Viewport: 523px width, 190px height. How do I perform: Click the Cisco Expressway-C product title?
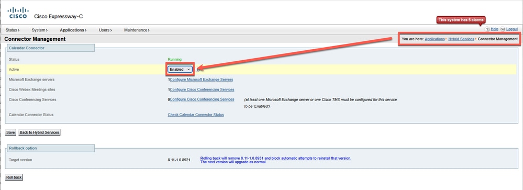tap(59, 16)
